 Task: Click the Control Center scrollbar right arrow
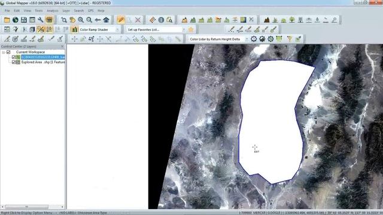62,207
